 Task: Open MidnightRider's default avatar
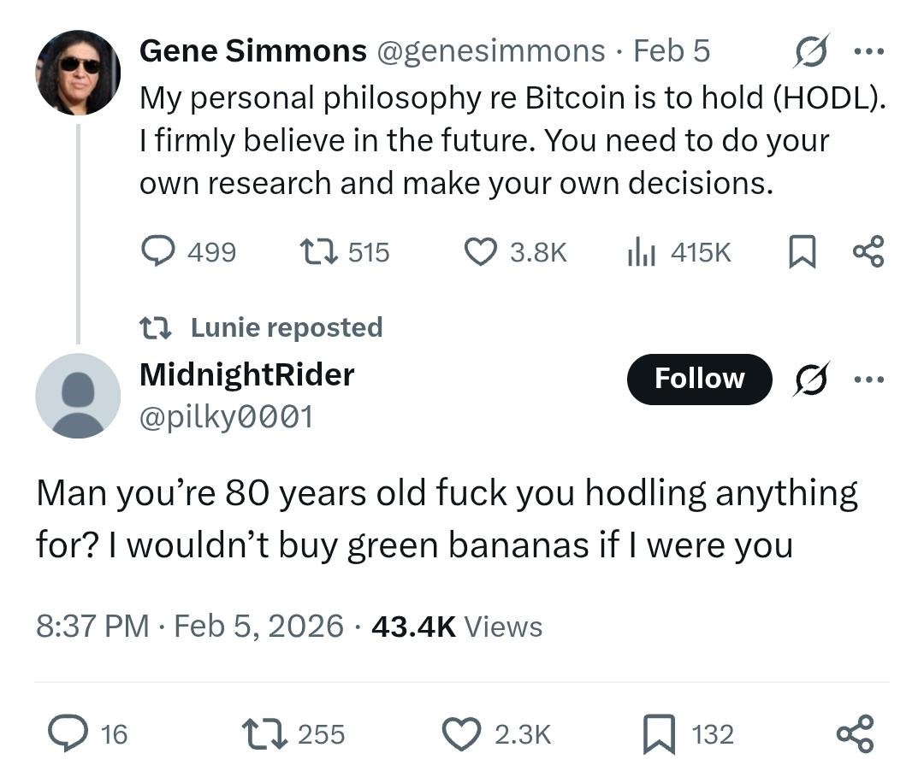pos(78,396)
